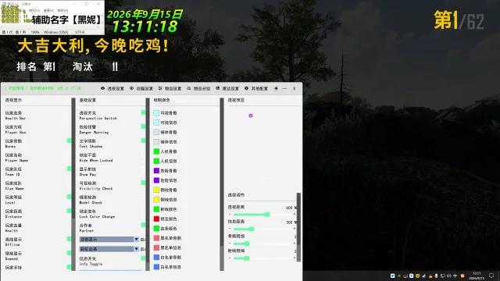The image size is (500, 281).
Task: Toggle the Downed checkbox
Action: (x=69, y=253)
